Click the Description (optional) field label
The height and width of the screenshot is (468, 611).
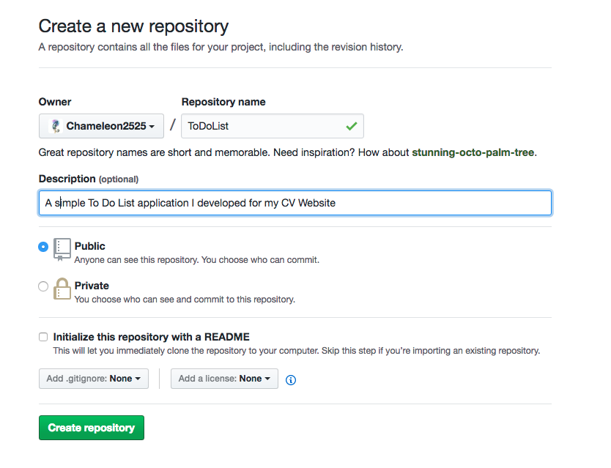[88, 179]
